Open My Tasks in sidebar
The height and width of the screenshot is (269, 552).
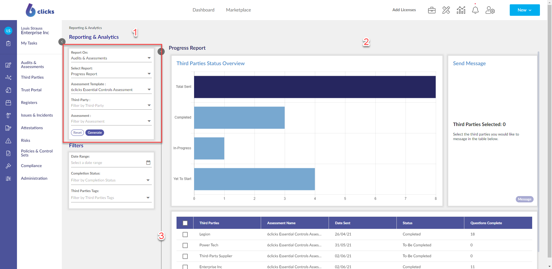coord(29,43)
